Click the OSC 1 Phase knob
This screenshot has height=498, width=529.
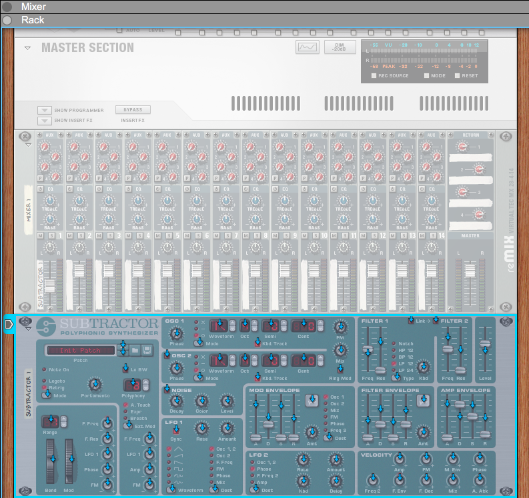click(177, 334)
